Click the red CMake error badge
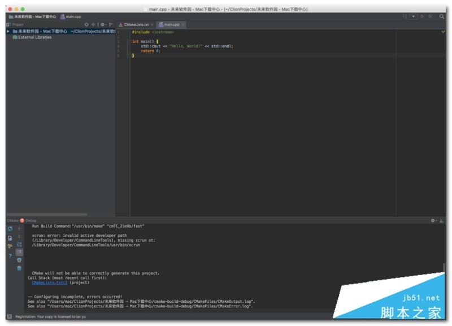The height and width of the screenshot is (326, 452). [x=22, y=220]
